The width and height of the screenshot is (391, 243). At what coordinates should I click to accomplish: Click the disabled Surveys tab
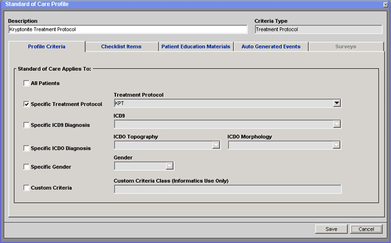coord(346,46)
